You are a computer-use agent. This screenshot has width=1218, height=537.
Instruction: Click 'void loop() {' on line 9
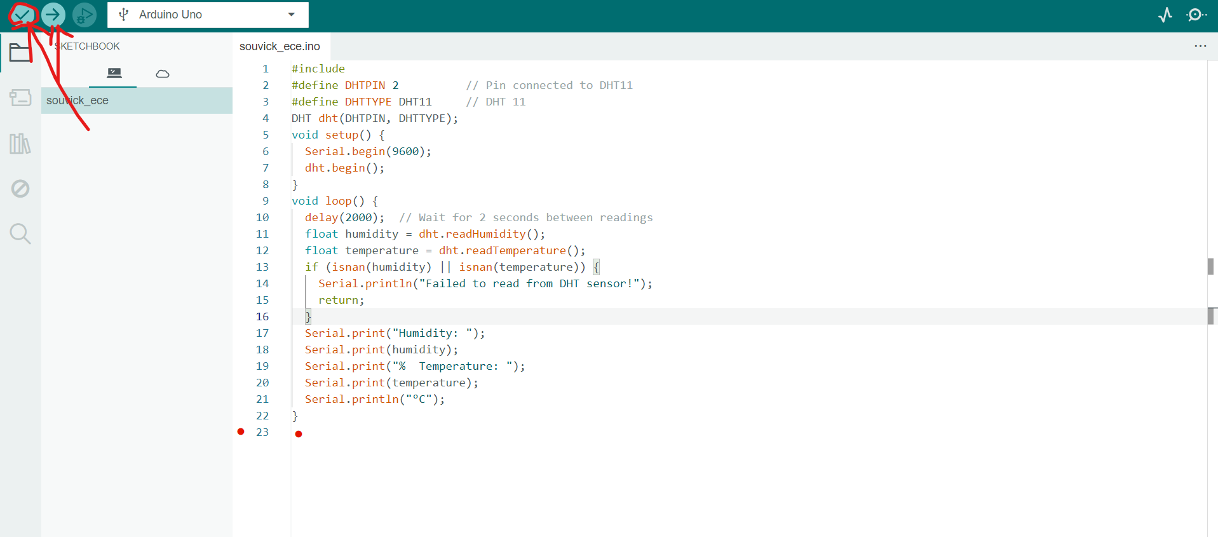click(335, 201)
